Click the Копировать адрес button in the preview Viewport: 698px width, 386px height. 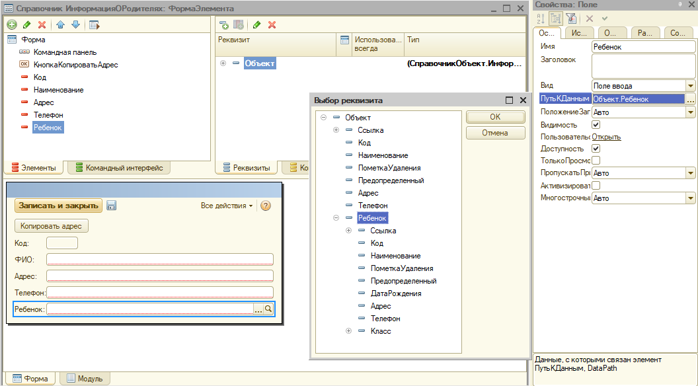[51, 226]
